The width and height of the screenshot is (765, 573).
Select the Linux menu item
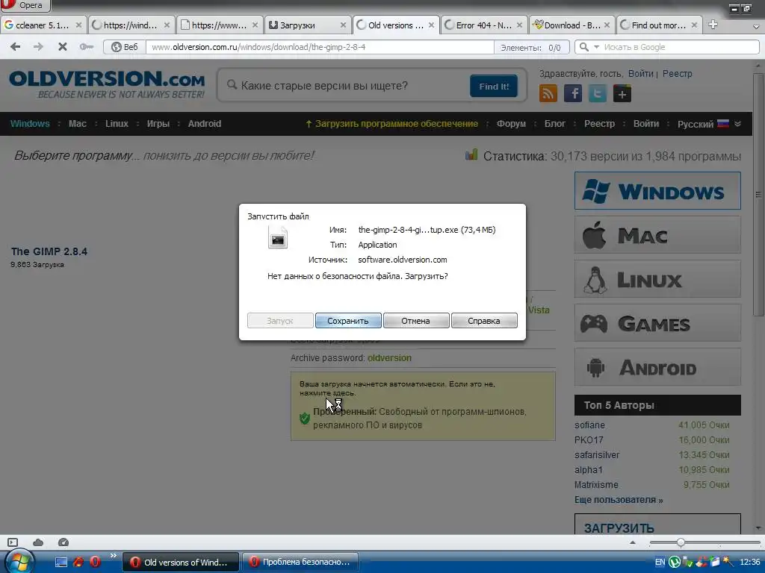tap(117, 124)
